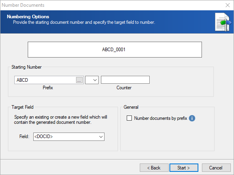Cancel the numbering wizard
The width and height of the screenshot is (234, 175).
[216, 168]
